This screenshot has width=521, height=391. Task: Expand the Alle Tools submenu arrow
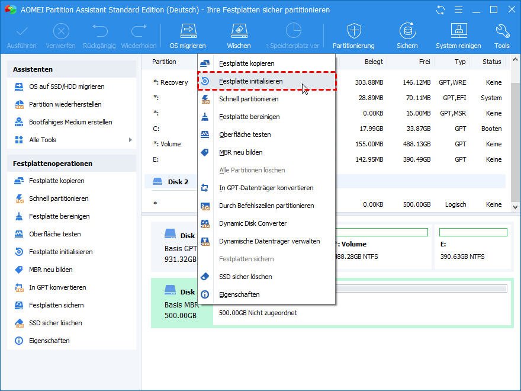pyautogui.click(x=130, y=140)
